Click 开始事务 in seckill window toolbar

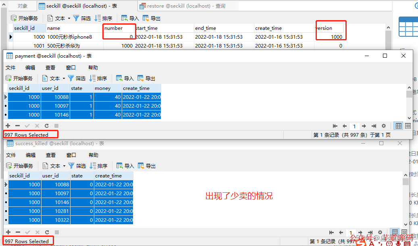(24, 18)
